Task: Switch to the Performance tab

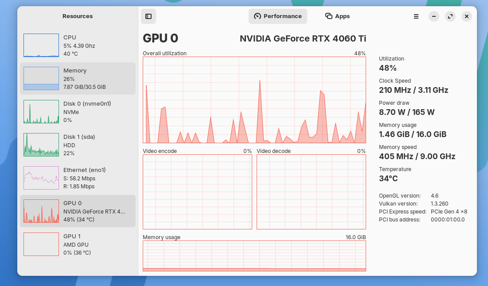Action: (278, 16)
